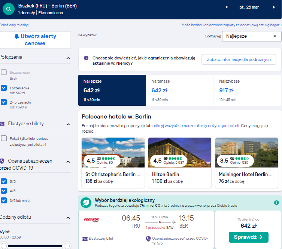Open the Hilton Berlin hotel thumbnail

180,153
